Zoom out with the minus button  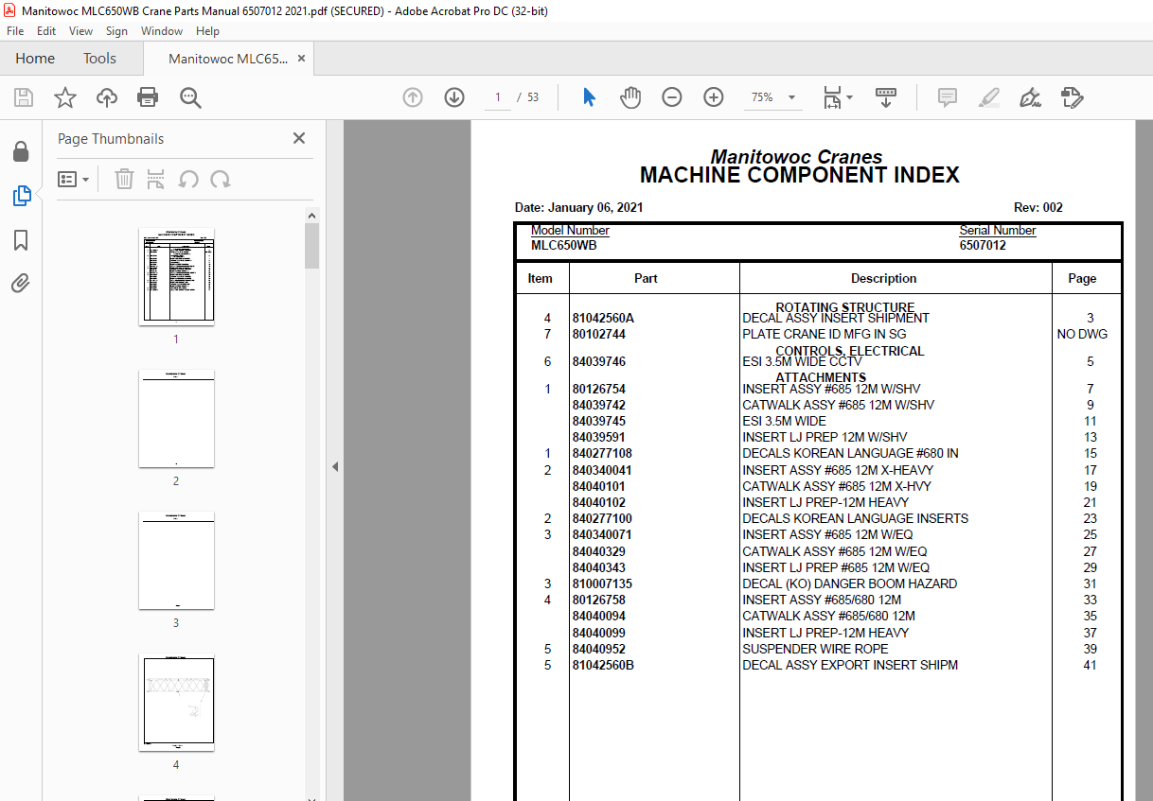[672, 97]
